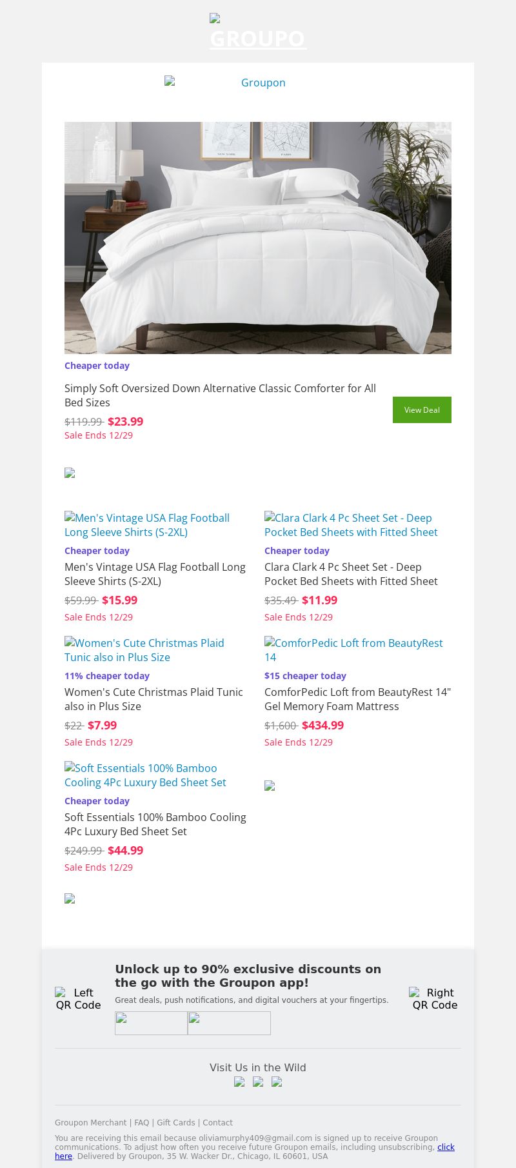Click the Right QR Code image
Screen dimensions: 516x1168
(x=435, y=998)
